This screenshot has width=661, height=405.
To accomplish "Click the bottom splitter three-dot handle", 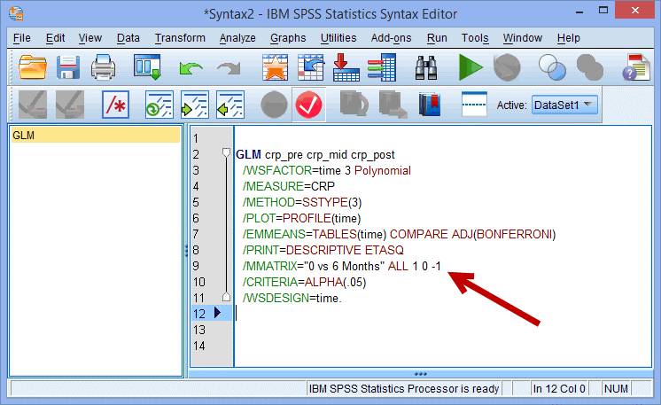I will (x=420, y=374).
